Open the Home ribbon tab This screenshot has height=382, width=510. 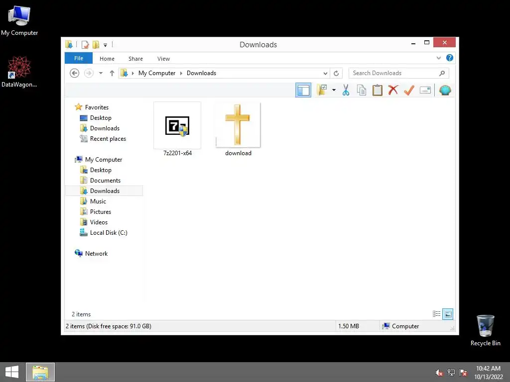[107, 59]
